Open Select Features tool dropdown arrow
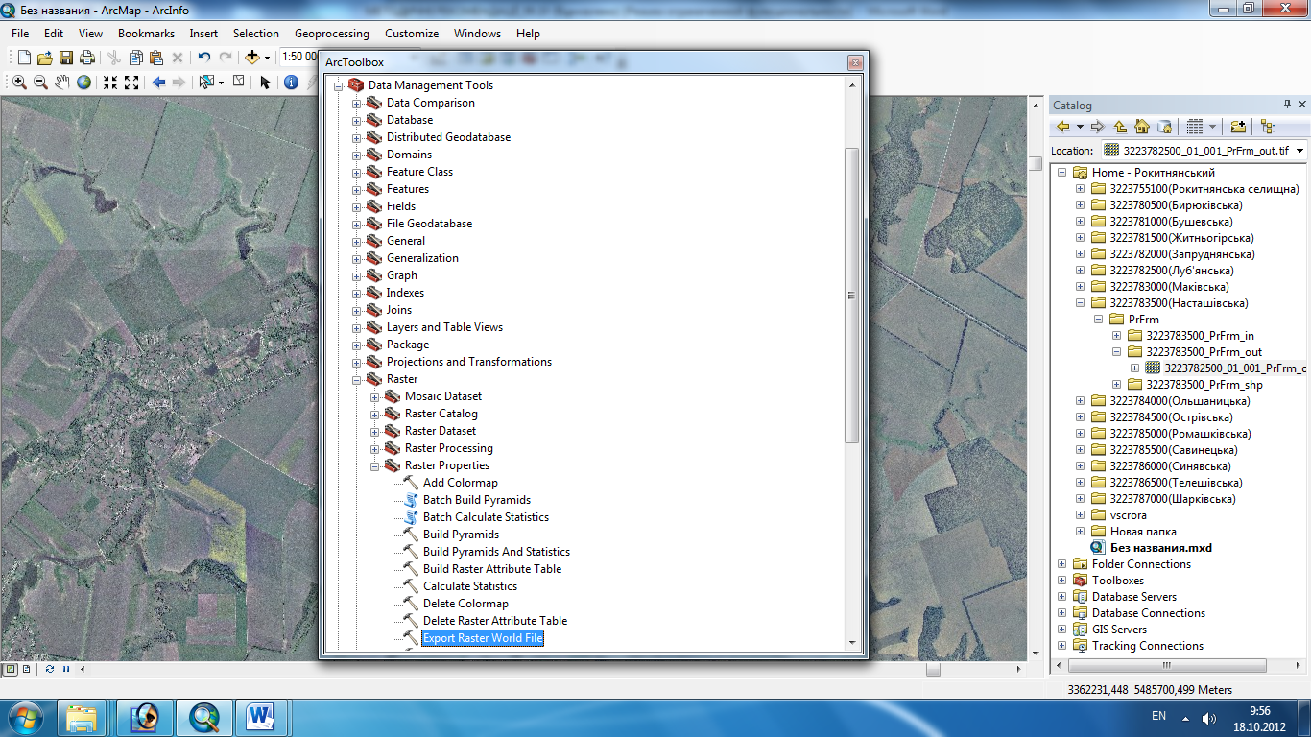 [x=221, y=83]
